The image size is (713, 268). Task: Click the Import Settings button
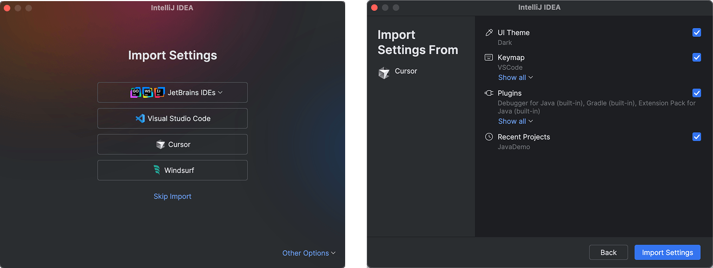click(x=668, y=252)
